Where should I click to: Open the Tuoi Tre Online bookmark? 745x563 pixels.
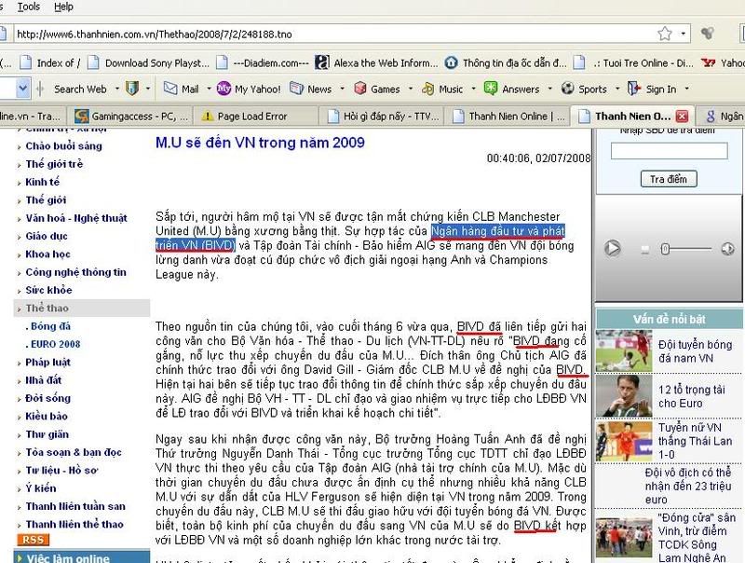pos(633,62)
